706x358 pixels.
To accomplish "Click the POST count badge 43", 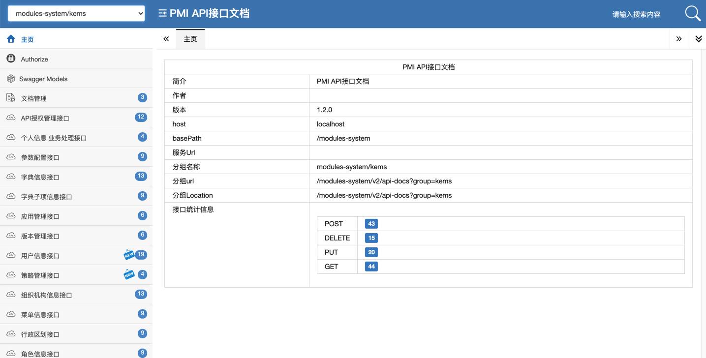I will [371, 224].
